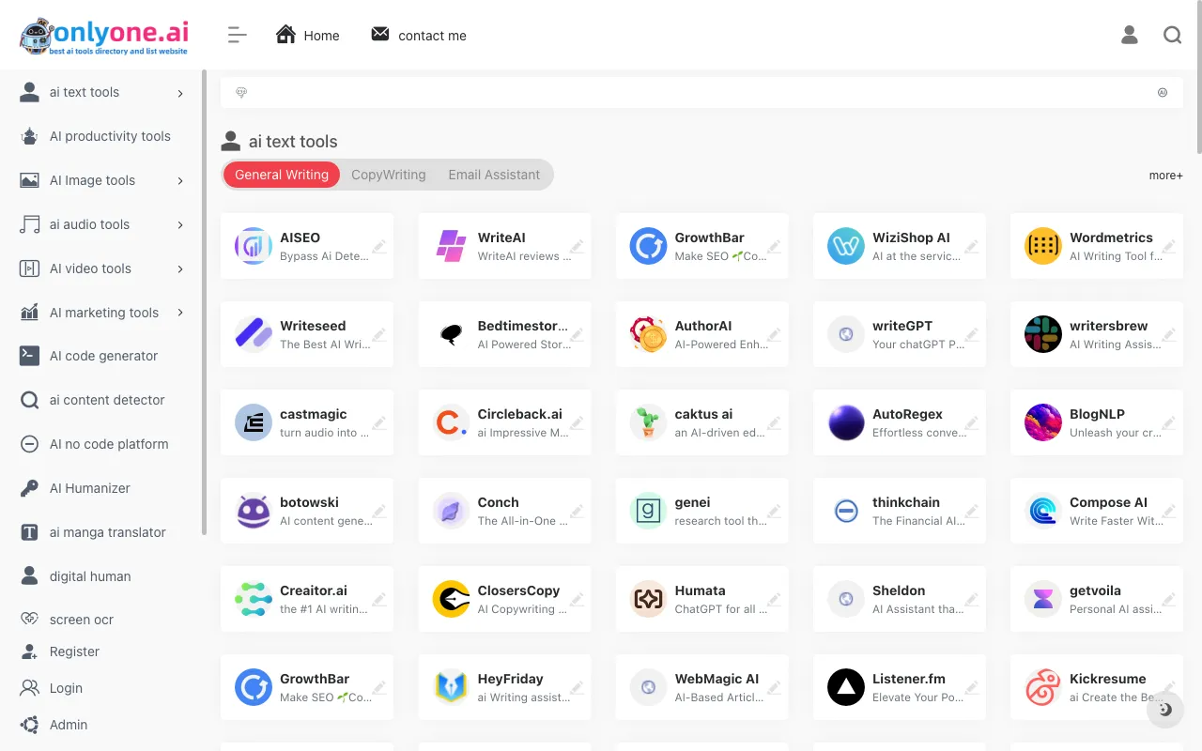The height and width of the screenshot is (751, 1202).
Task: Click the more+ link
Action: point(1165,176)
